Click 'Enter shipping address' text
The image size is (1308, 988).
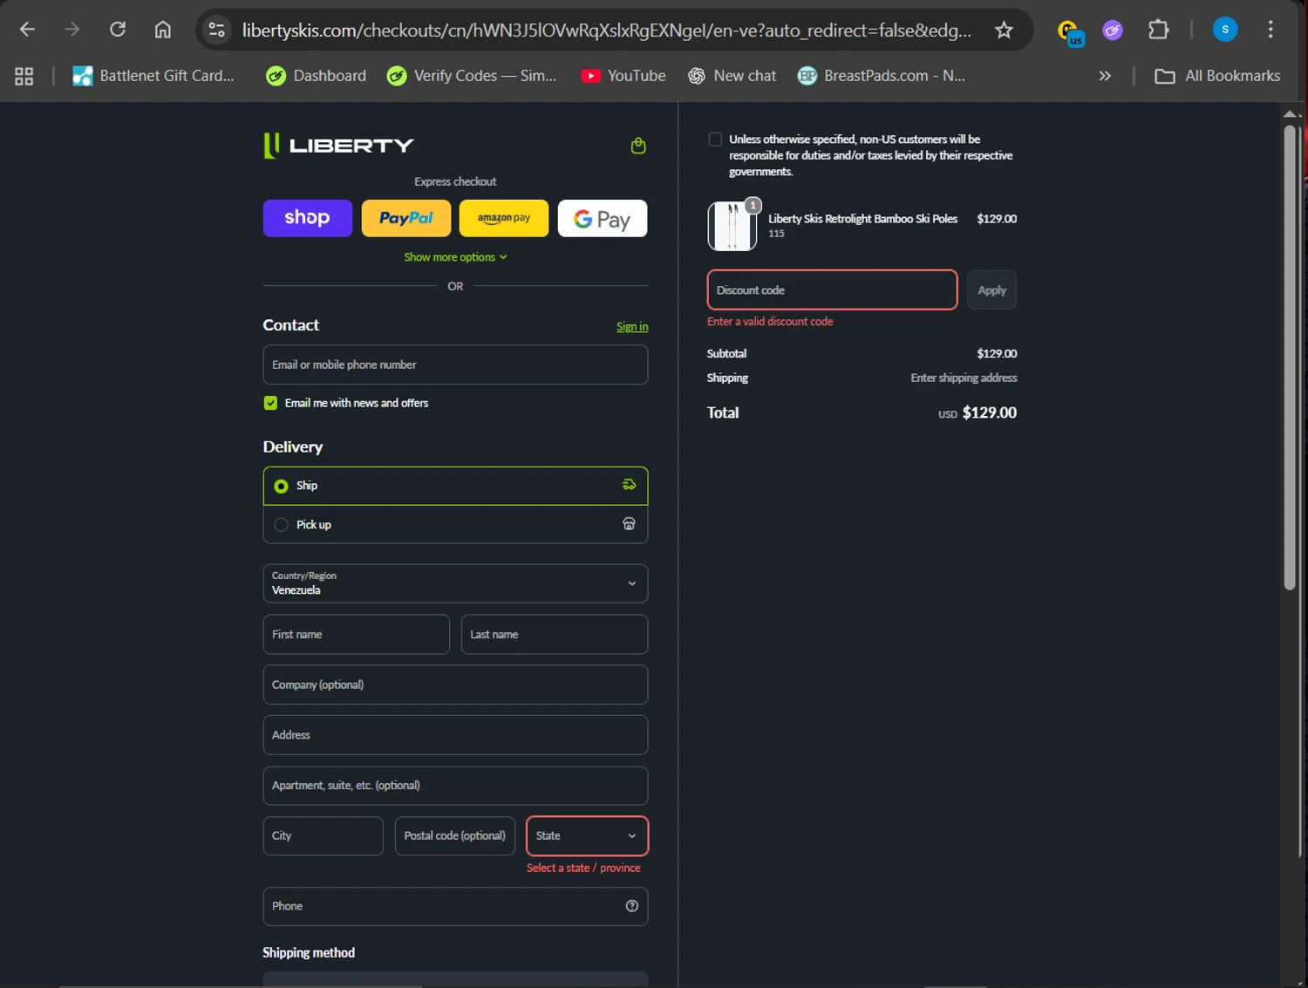click(x=964, y=378)
